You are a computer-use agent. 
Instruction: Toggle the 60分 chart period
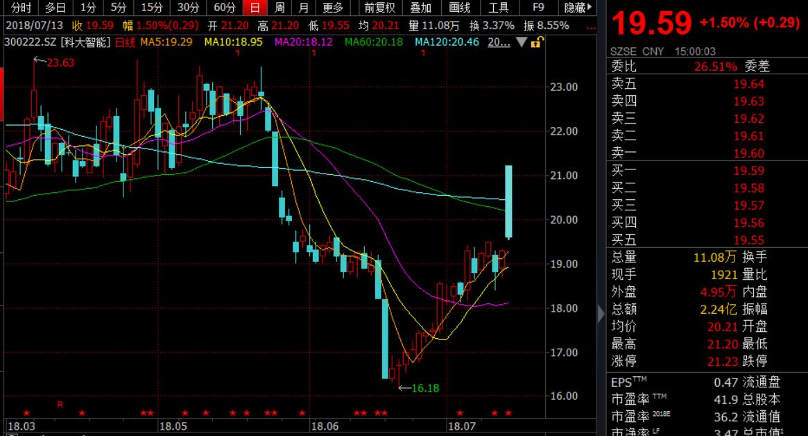[224, 8]
